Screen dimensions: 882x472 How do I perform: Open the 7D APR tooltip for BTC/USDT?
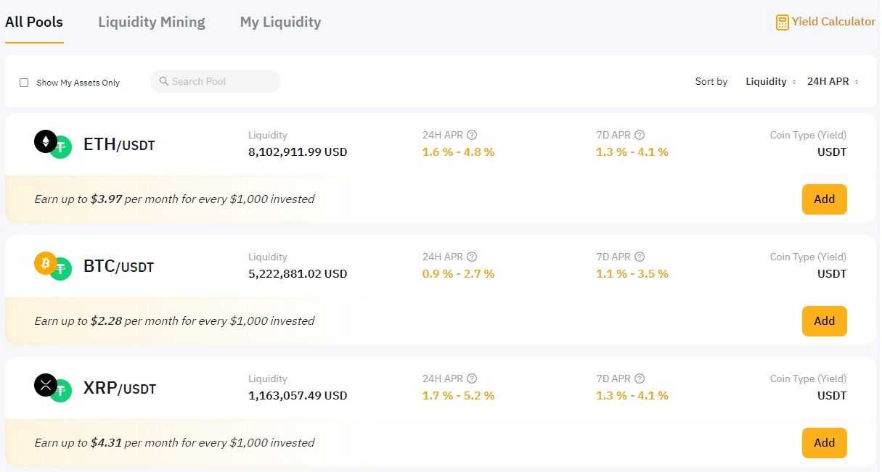coord(640,257)
